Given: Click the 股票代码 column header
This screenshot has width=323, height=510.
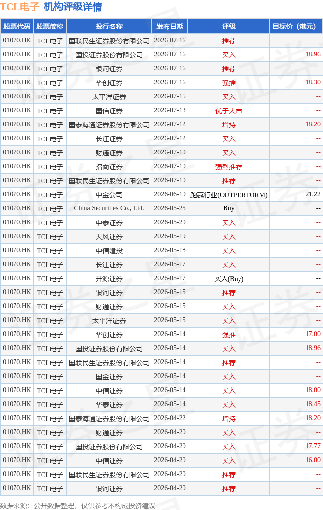Looking at the screenshot, I should tap(17, 27).
